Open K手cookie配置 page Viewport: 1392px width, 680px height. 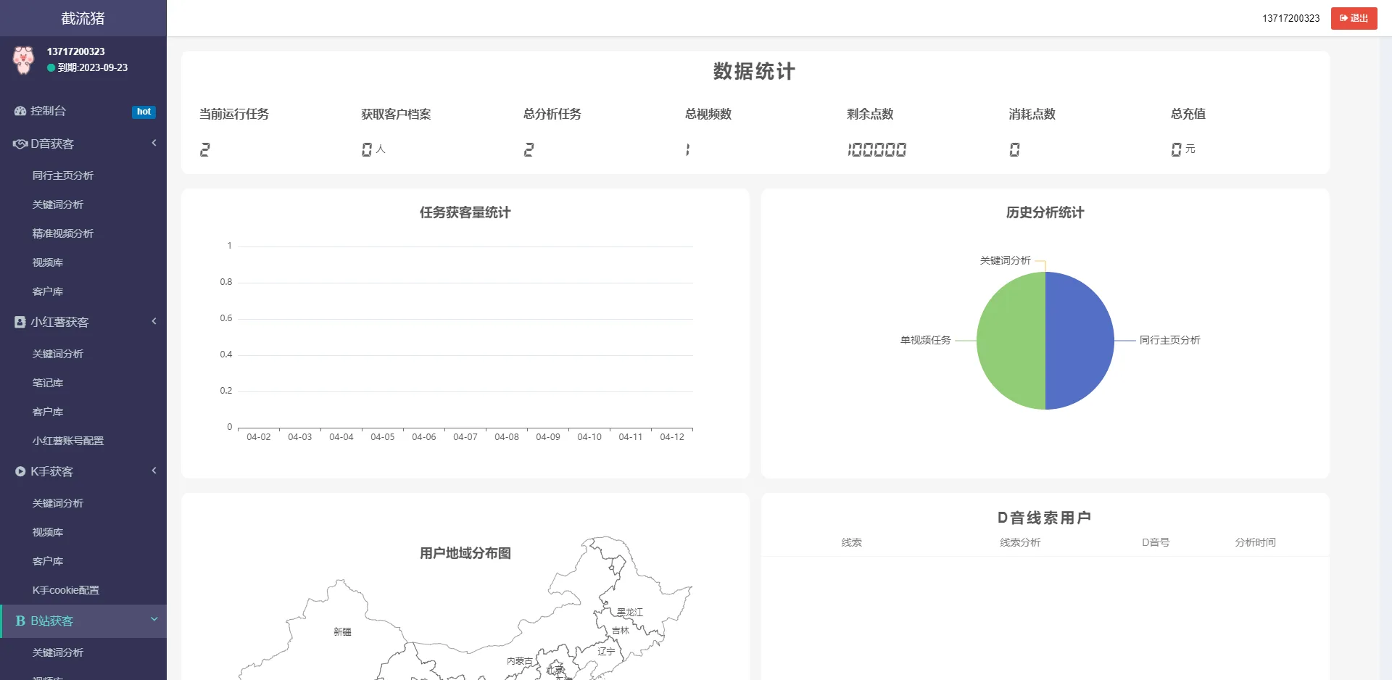(x=66, y=589)
